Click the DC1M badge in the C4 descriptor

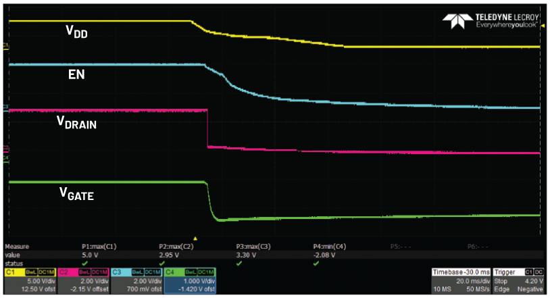click(205, 271)
